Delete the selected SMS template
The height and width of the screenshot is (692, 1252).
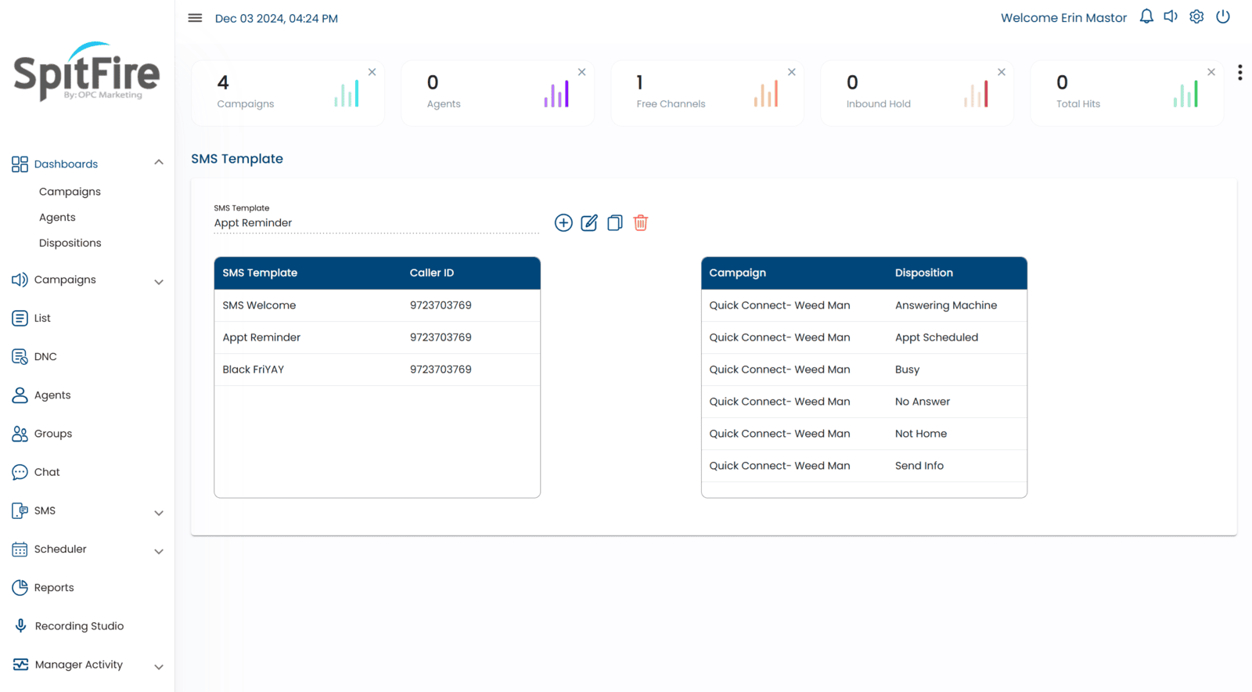click(641, 223)
